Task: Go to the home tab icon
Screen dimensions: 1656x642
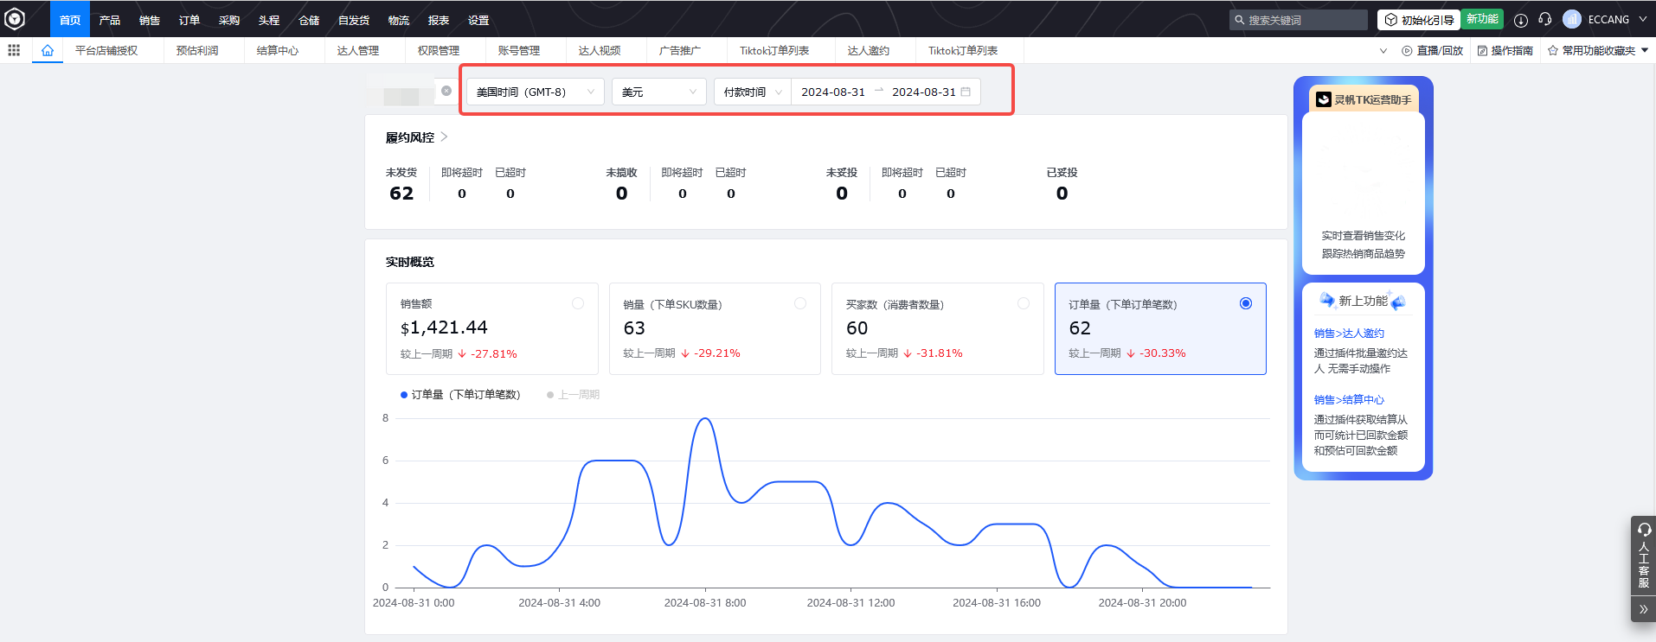Action: pos(48,50)
